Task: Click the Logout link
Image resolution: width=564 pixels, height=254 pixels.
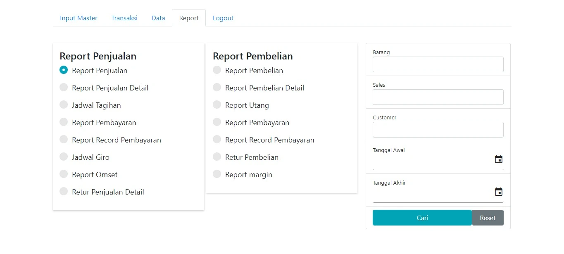Action: click(x=223, y=18)
